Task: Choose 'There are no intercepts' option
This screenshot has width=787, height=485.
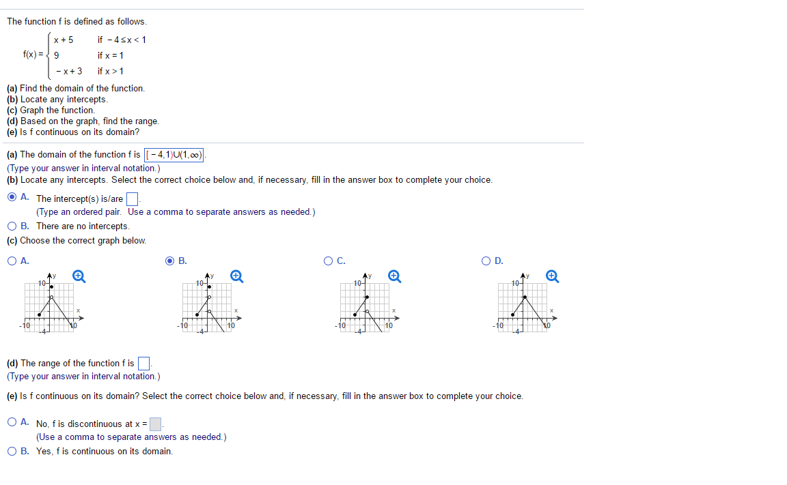Action: (12, 226)
